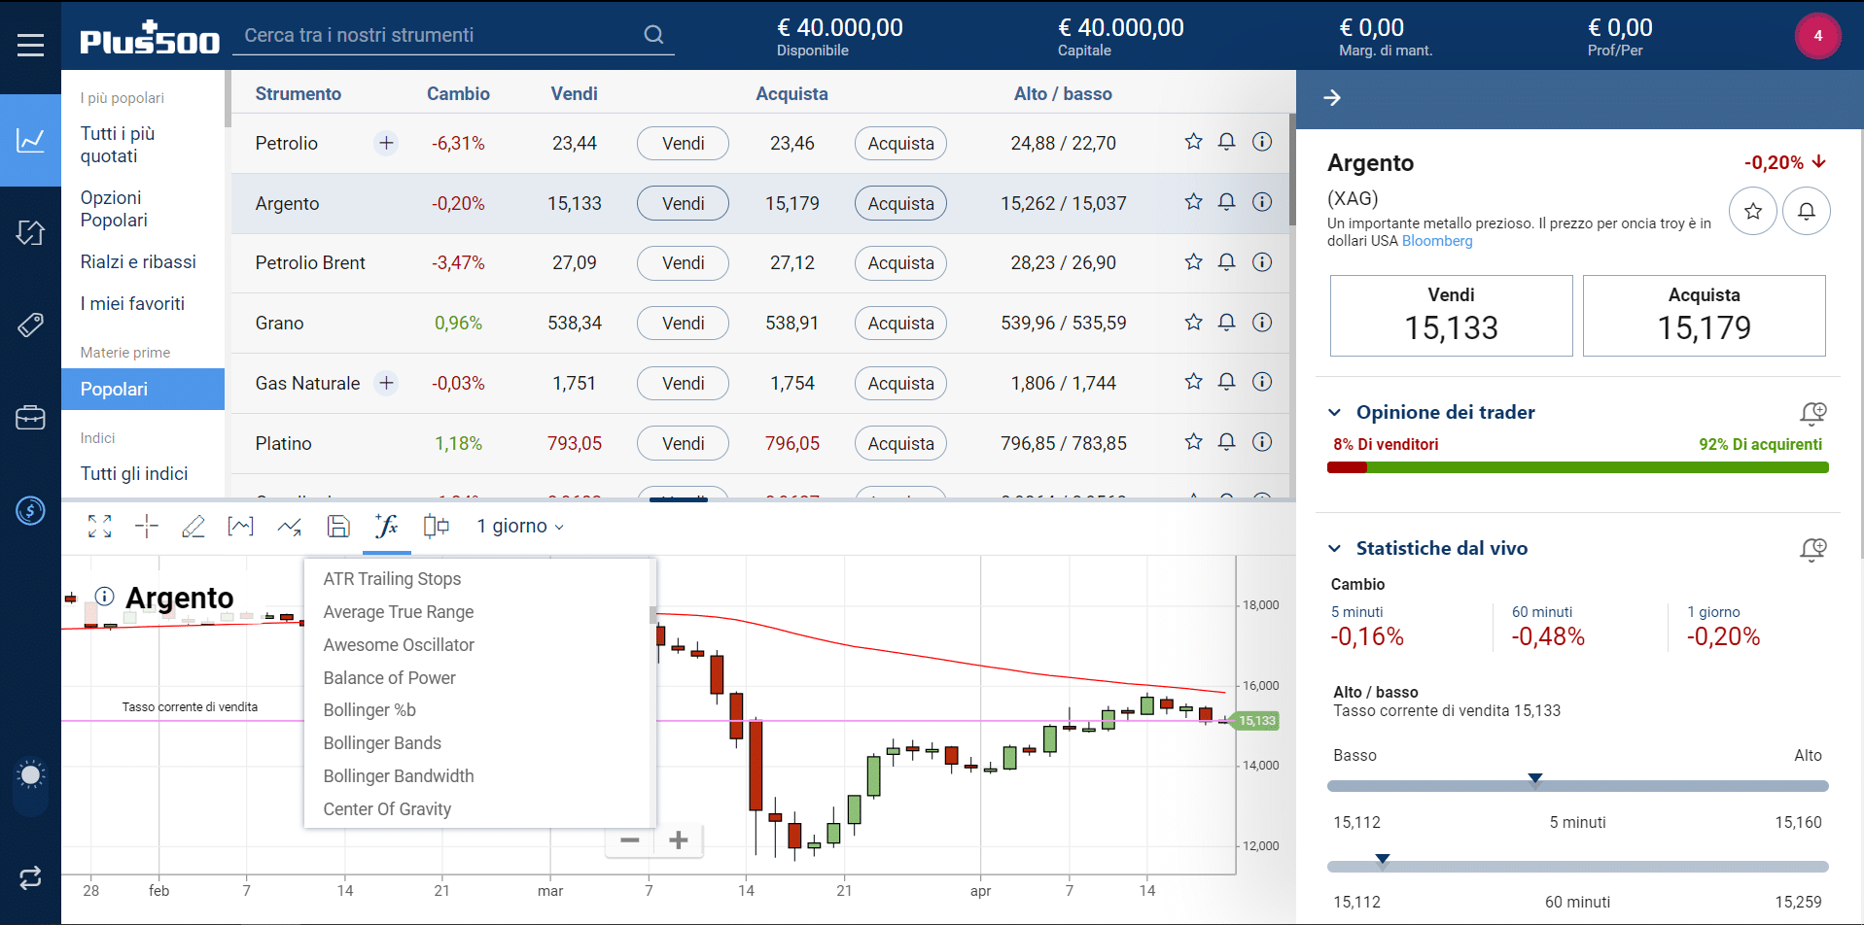Open the trade chart sidebar icon
The width and height of the screenshot is (1864, 925).
[x=30, y=140]
